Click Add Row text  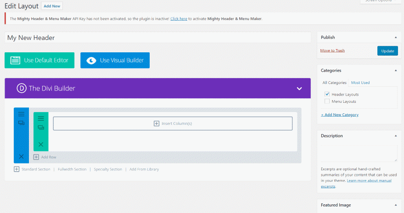(49, 157)
